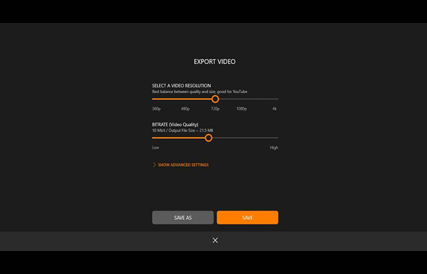Click the SAVE AS button
Image resolution: width=427 pixels, height=274 pixels.
point(183,217)
